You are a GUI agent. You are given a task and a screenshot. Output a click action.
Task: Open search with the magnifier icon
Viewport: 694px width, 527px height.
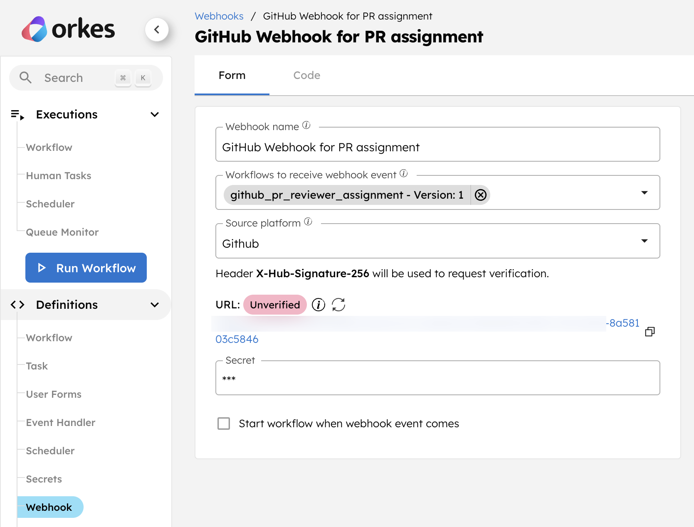[25, 78]
